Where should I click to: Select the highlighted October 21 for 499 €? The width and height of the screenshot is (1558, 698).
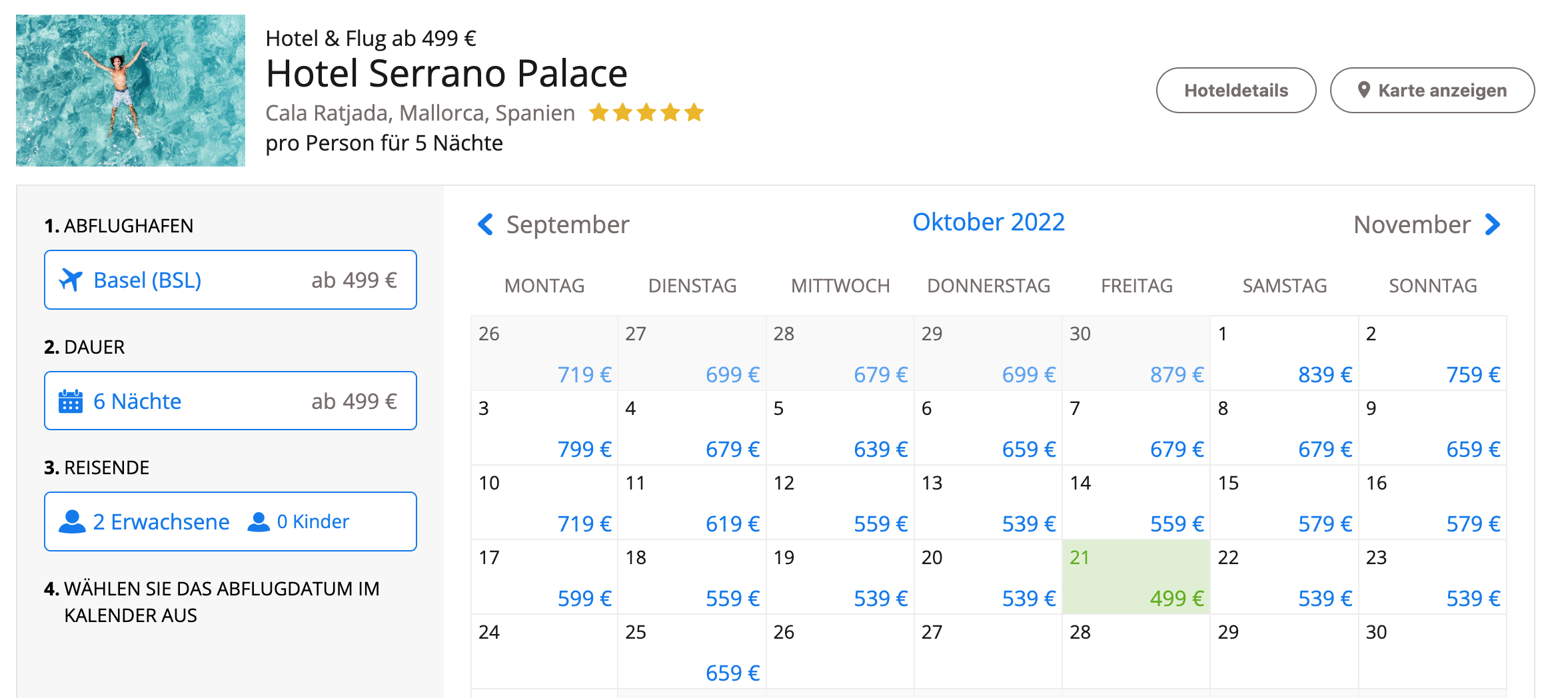[1136, 577]
